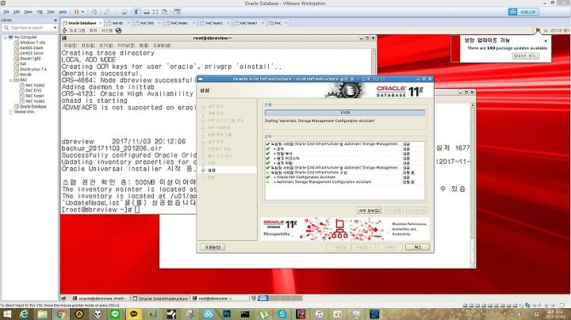Open the File menu in VMware
Viewport: 571px width, 320px height.
6,12
